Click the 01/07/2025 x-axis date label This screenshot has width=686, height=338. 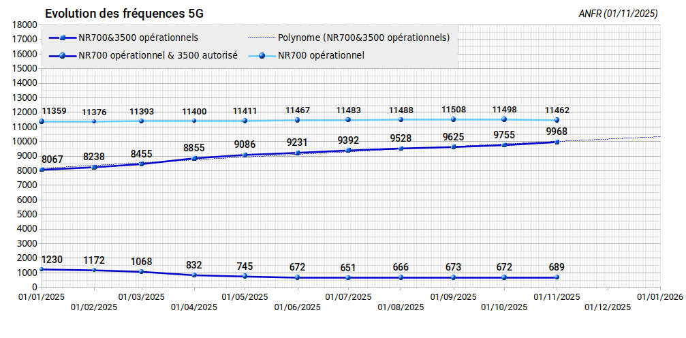tap(348, 297)
